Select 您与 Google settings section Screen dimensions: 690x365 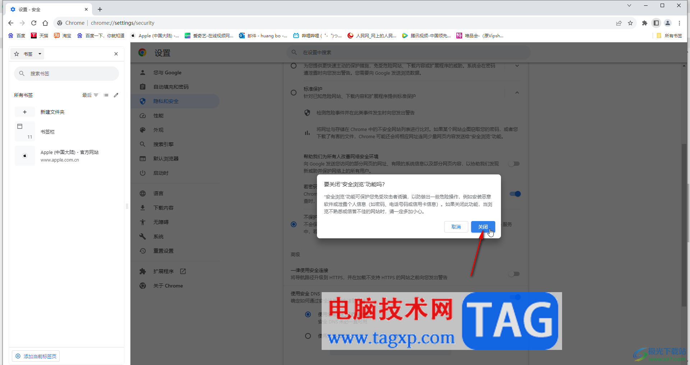tap(175, 72)
